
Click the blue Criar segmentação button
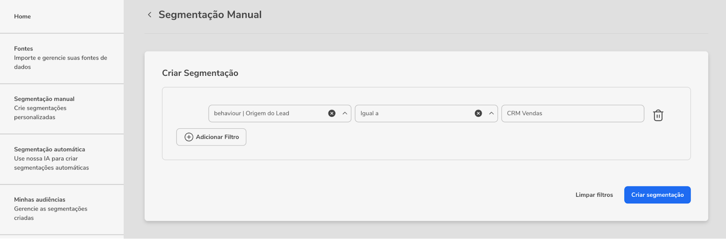657,195
